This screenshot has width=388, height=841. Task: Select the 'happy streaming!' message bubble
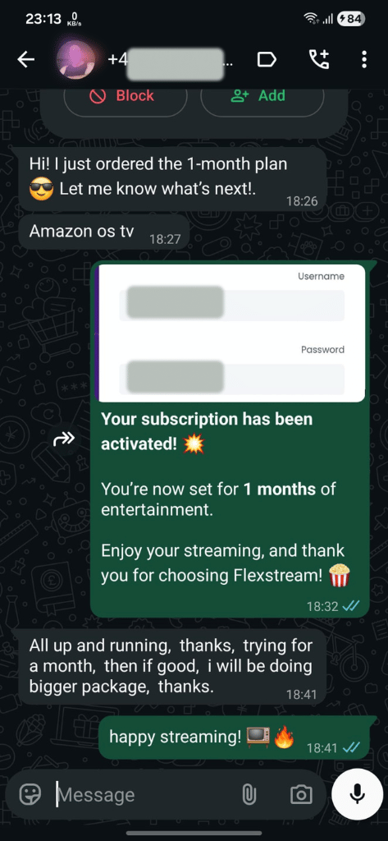234,738
